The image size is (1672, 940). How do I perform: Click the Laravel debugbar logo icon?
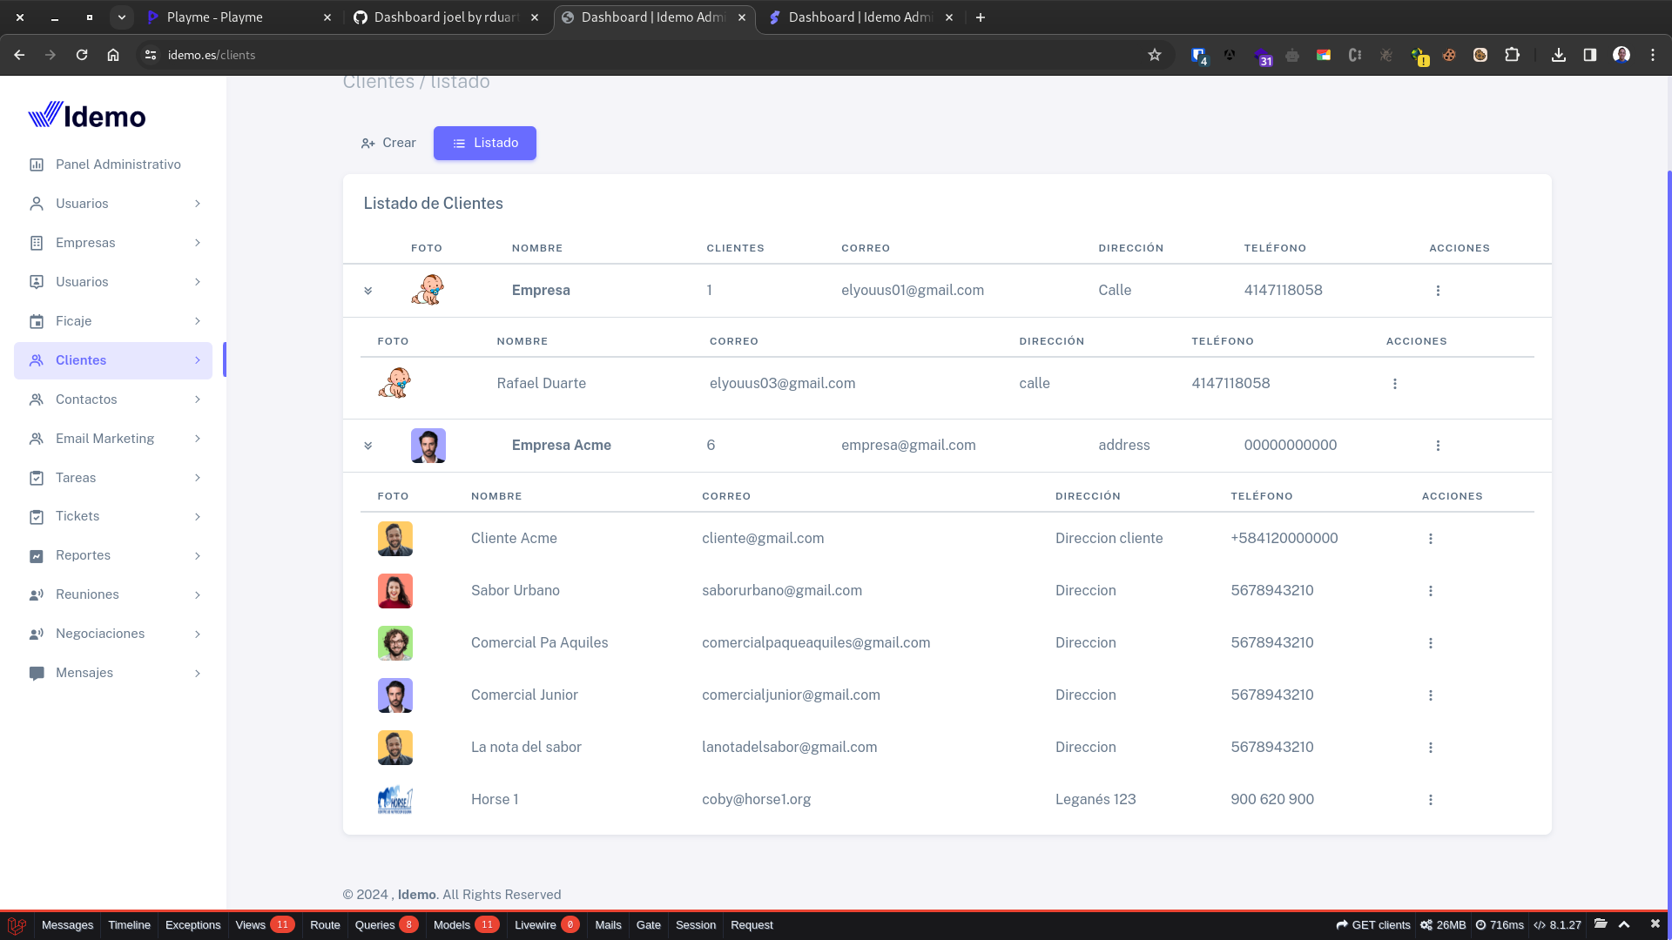[x=17, y=925]
